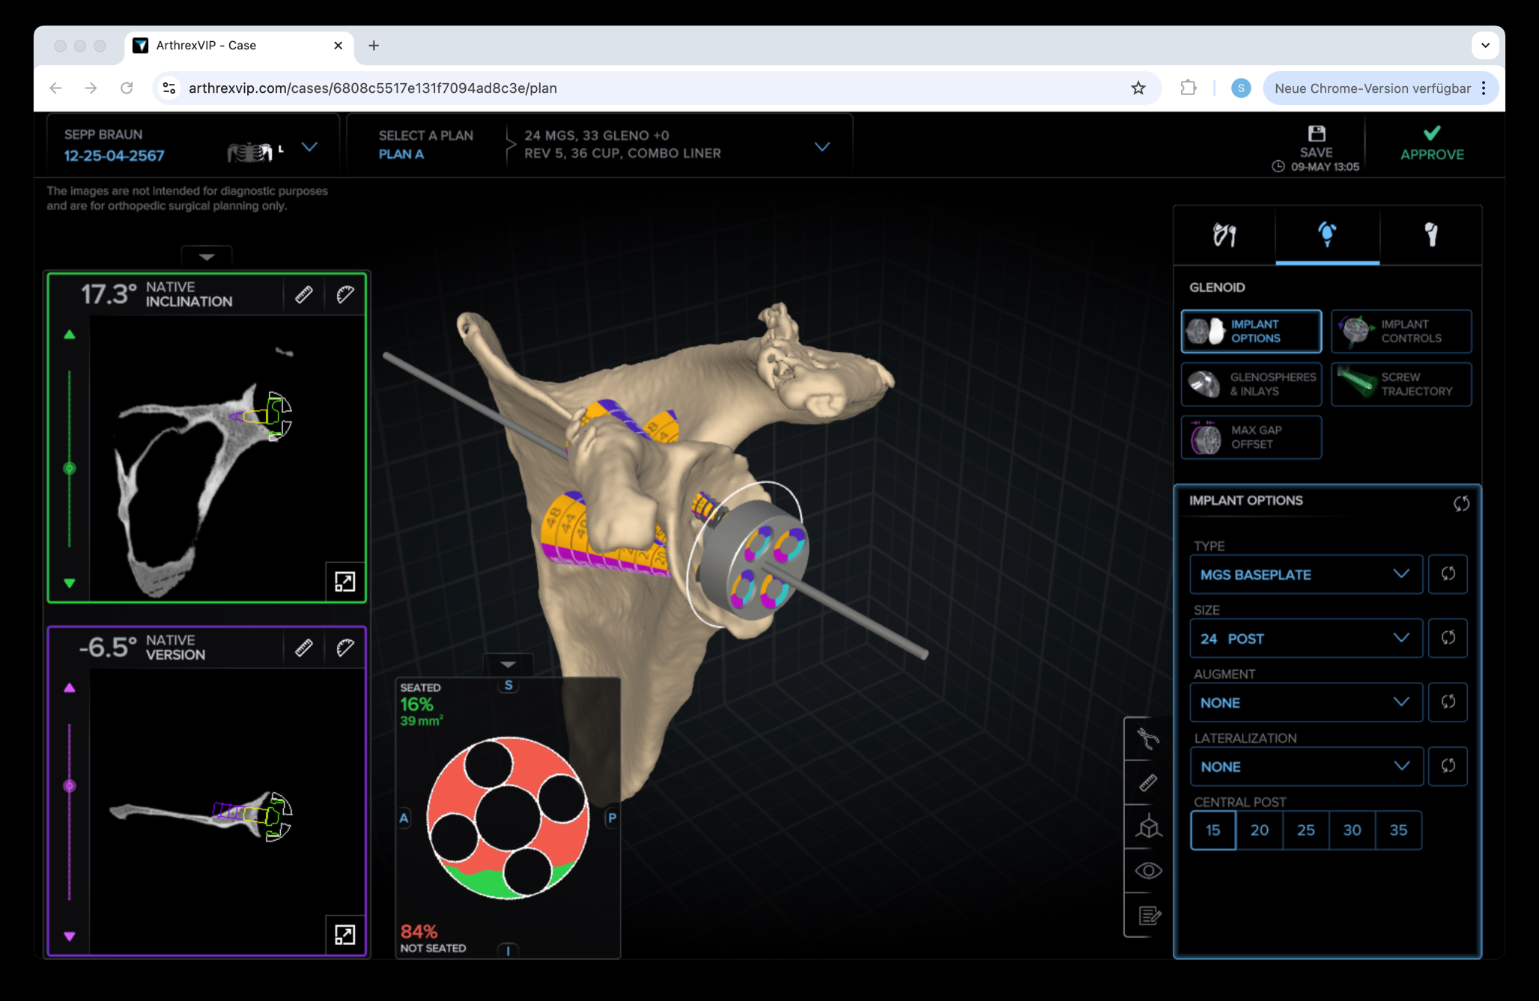Open Max Gap Offset section
The height and width of the screenshot is (1001, 1539).
tap(1251, 437)
